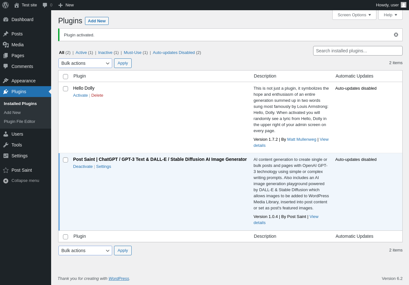Click the user avatar next to Howdy, user
The image size is (409, 285).
404,5
